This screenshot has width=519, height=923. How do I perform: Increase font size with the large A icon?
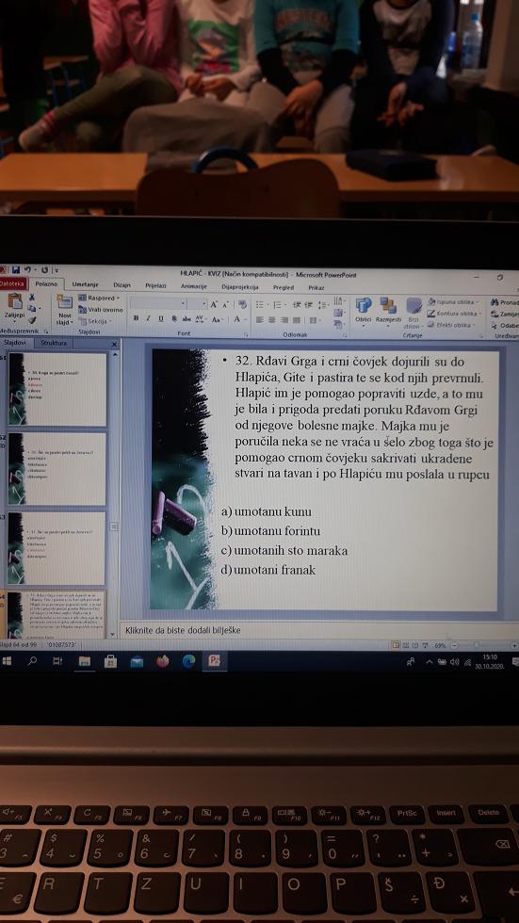click(214, 304)
